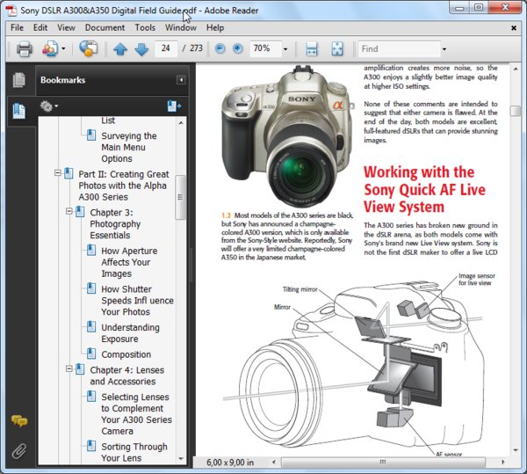Open the Comments panel icon in the sidebar

(x=18, y=422)
